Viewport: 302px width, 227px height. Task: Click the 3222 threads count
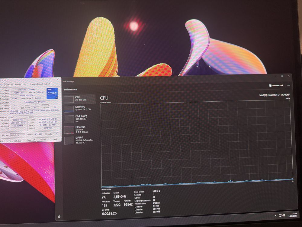pyautogui.click(x=117, y=205)
